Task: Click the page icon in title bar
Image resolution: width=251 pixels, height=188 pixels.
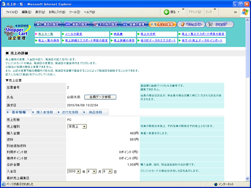Action: click(x=3, y=4)
